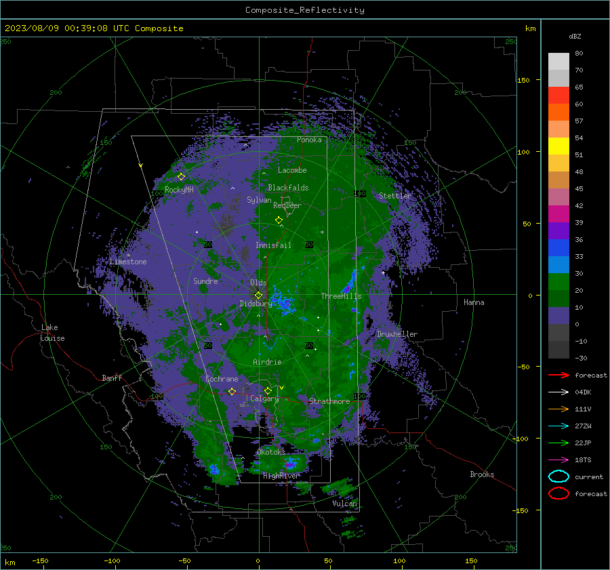The image size is (610, 570).
Task: Click the Banff label
Action: point(112,378)
